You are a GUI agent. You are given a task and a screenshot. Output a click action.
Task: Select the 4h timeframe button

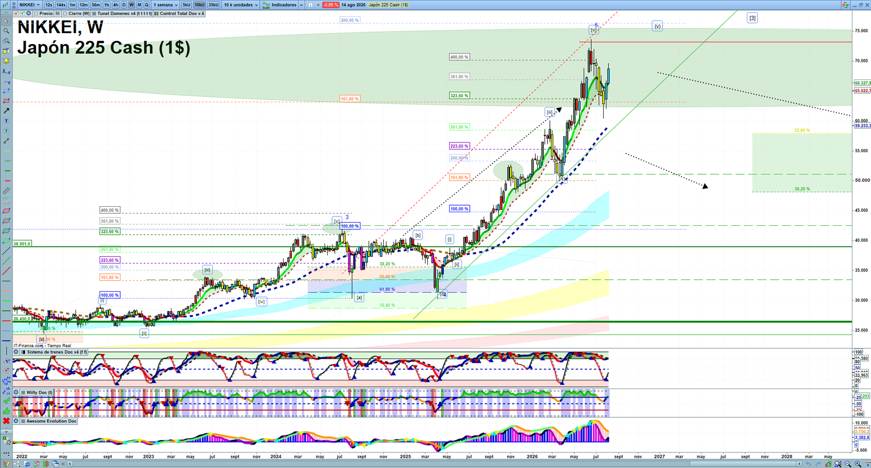tap(115, 4)
